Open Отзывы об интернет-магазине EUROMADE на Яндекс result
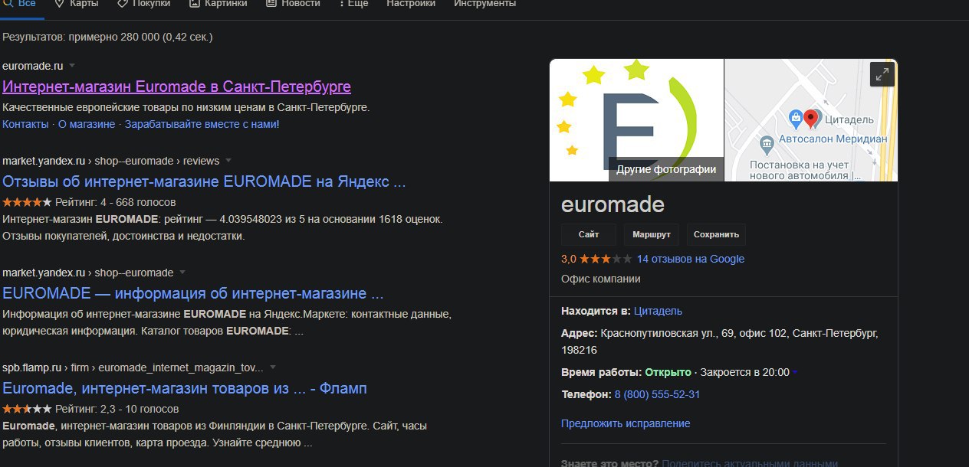This screenshot has height=467, width=969. 204,182
